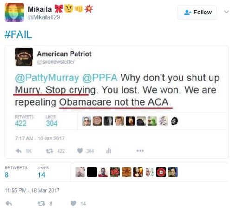Open the @PPFA mention link
Image resolution: width=232 pixels, height=214 pixels.
[x=100, y=78]
